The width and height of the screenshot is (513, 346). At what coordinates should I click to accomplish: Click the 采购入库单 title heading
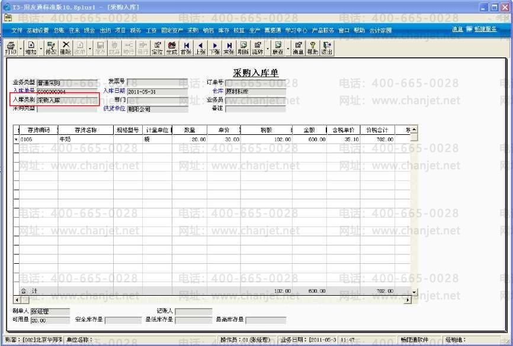[255, 73]
